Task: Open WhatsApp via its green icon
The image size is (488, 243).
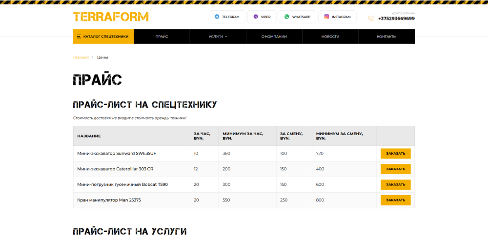Action: 287,17
